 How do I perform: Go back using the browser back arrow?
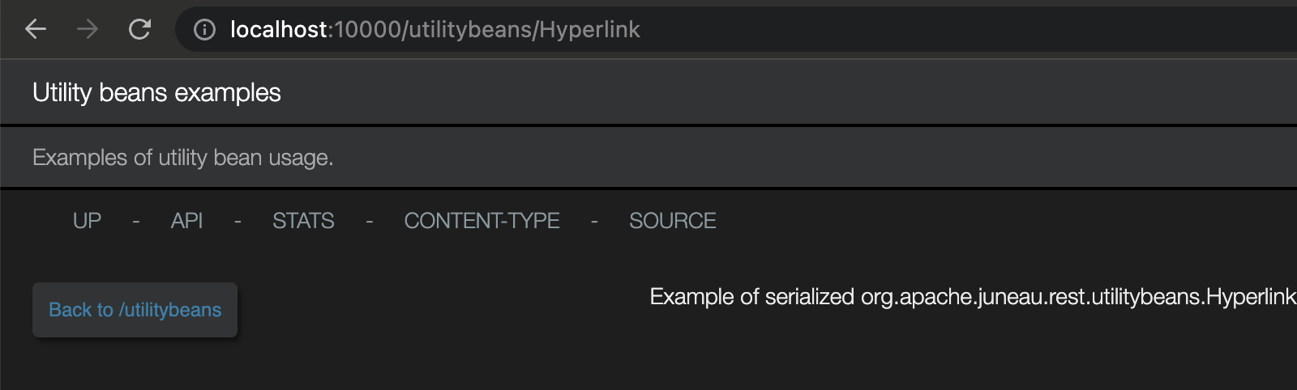click(36, 30)
